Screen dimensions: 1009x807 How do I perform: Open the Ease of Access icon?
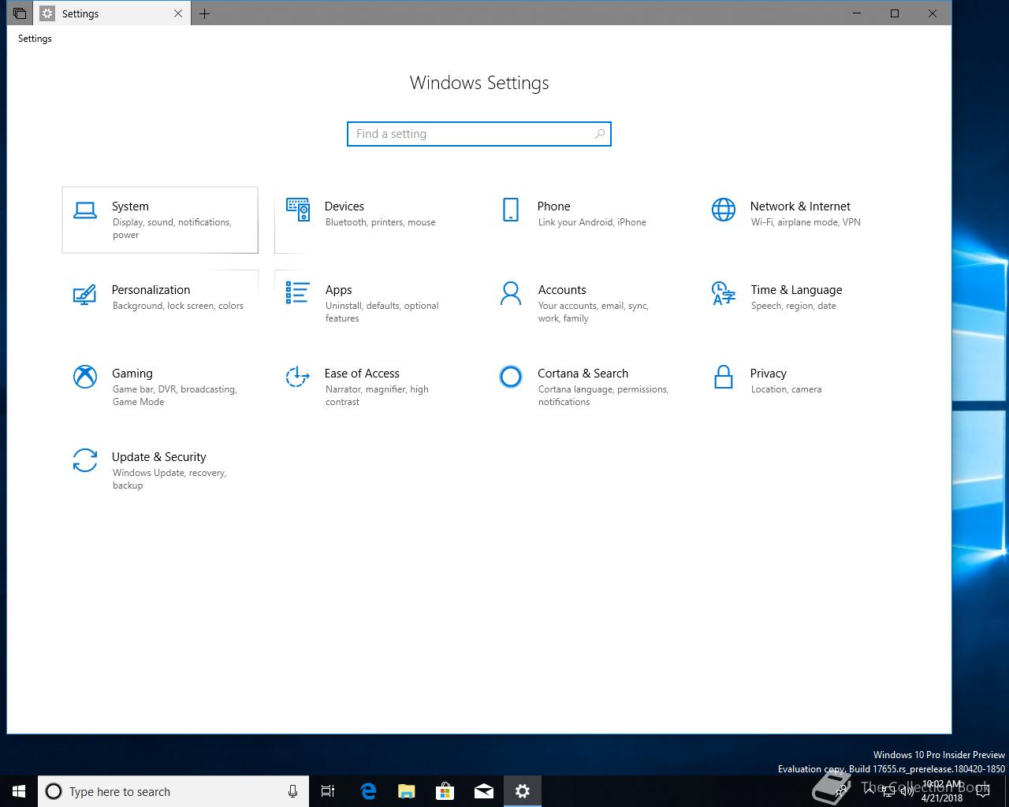(297, 377)
